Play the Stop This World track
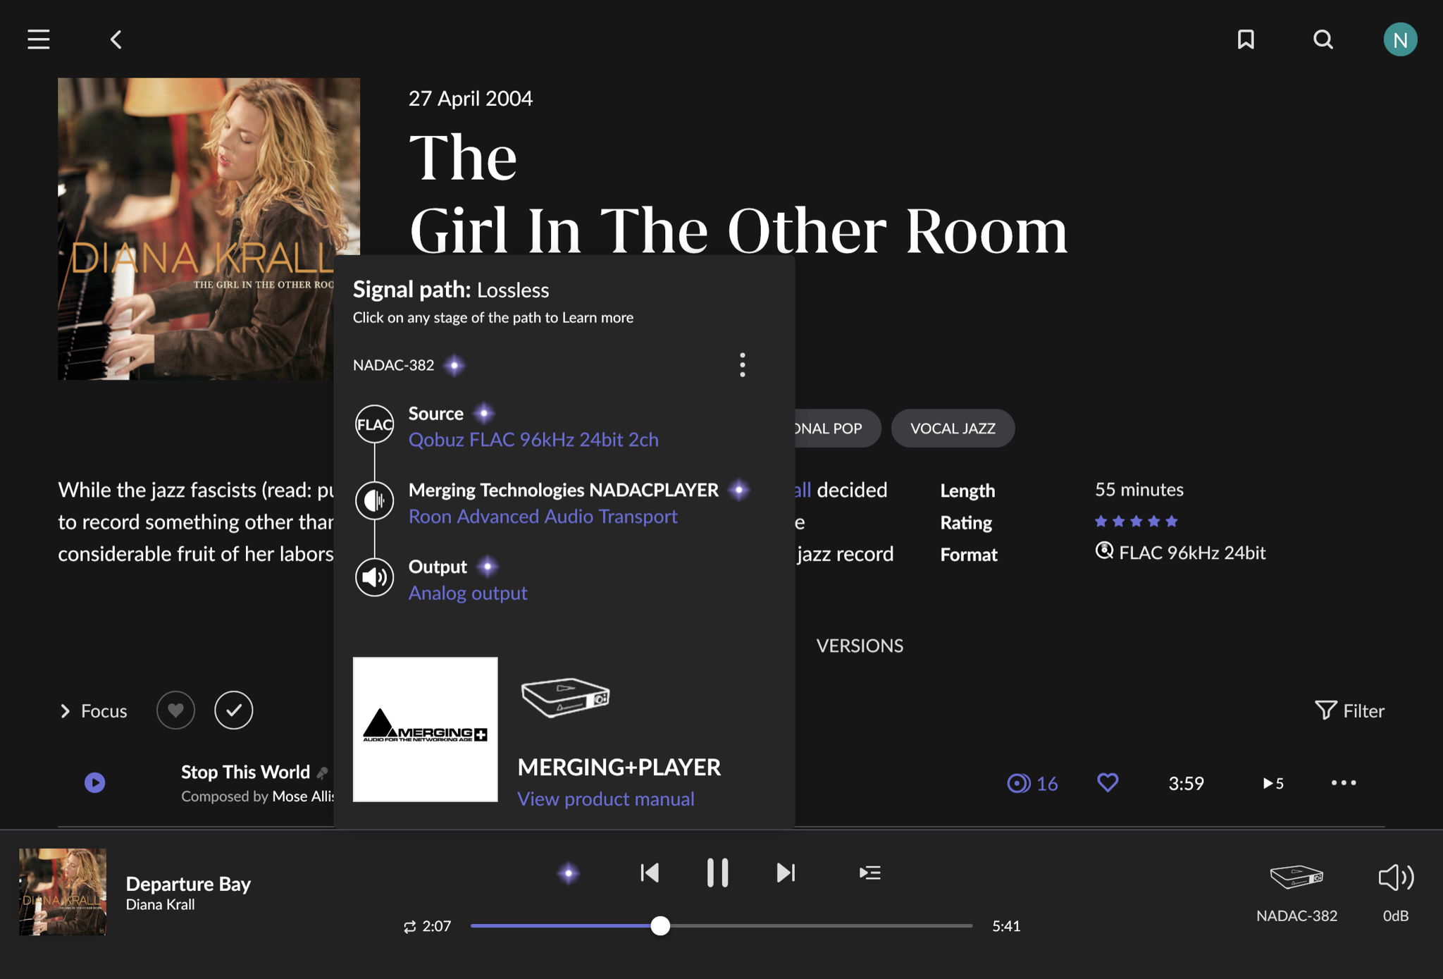 coord(95,783)
